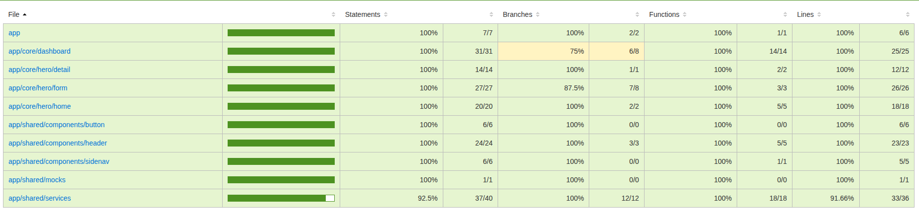This screenshot has height=223, width=919.
Task: Sort by coverage bar column arrows
Action: 333,14
